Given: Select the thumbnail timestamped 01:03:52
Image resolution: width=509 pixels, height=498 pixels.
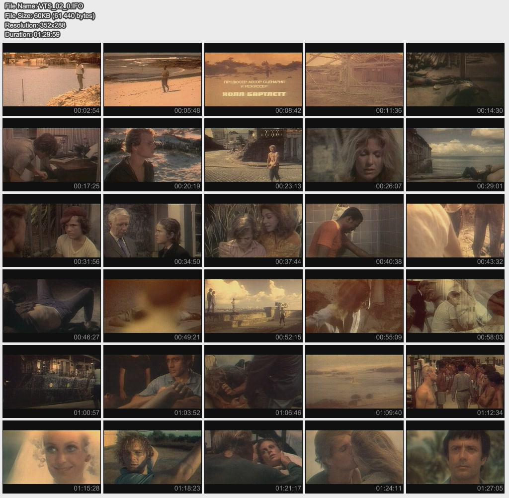Looking at the screenshot, I should click(153, 382).
